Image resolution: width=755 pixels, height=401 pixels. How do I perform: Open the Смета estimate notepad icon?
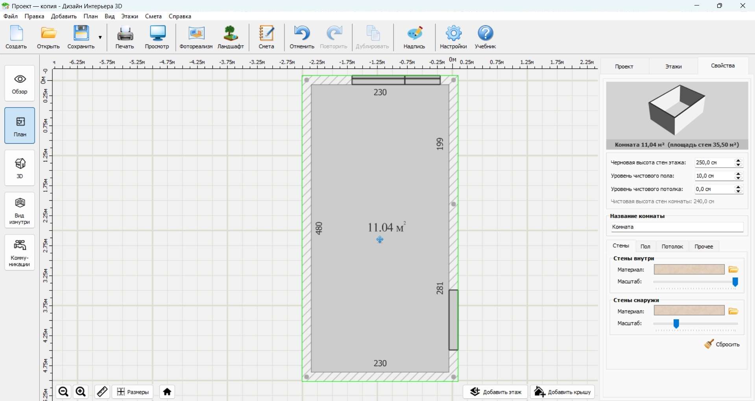(x=266, y=37)
